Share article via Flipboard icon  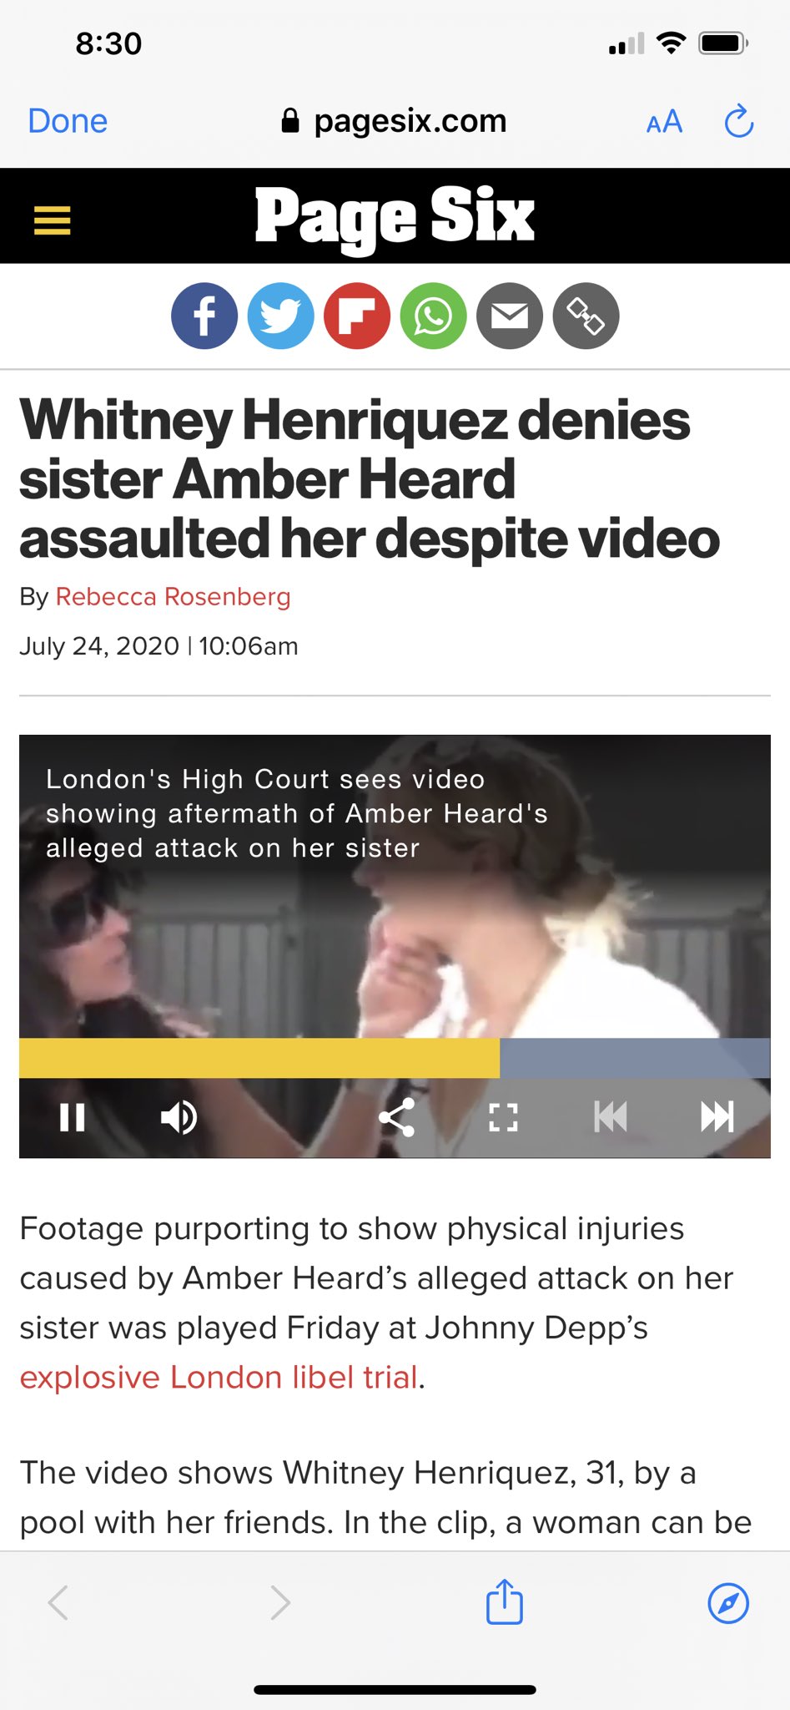[x=357, y=316]
